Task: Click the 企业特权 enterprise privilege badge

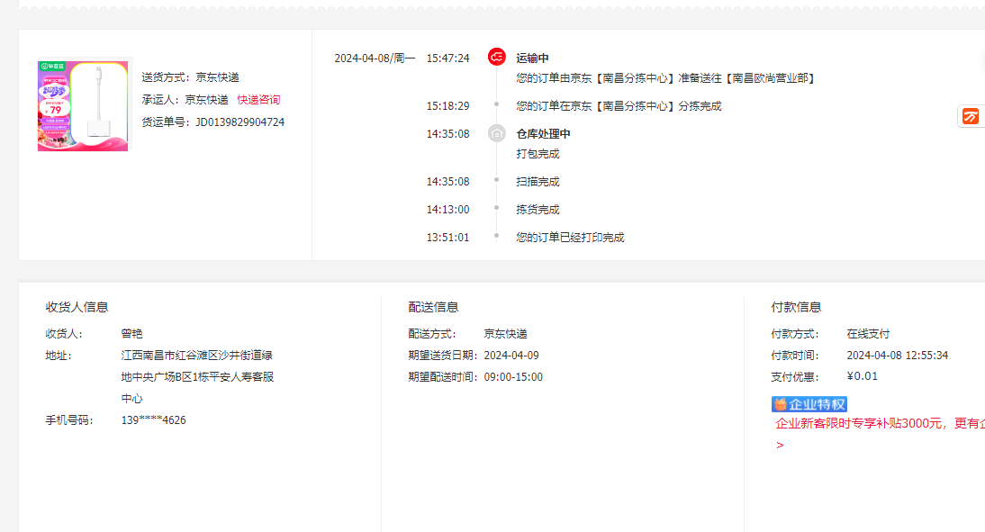Action: point(809,404)
